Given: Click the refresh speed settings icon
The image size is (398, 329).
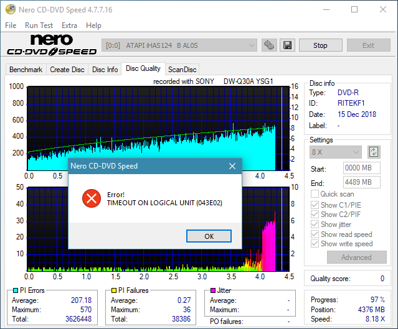Looking at the screenshot, I should 374,152.
